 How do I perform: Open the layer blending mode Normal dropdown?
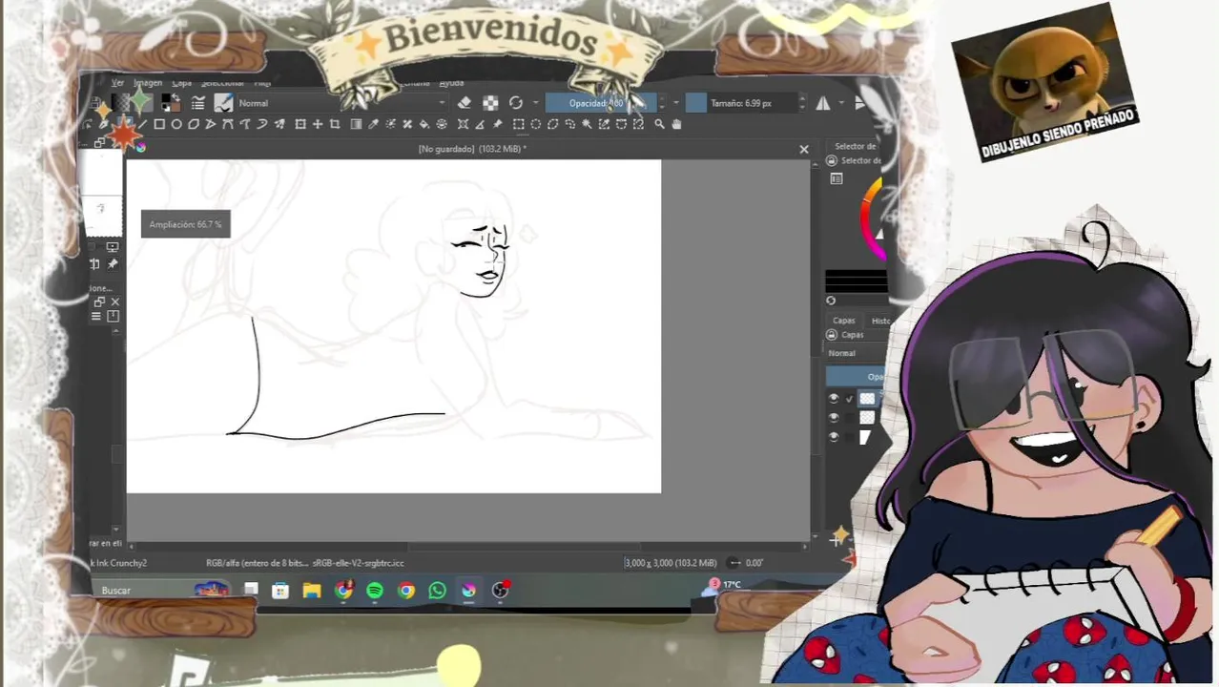(x=857, y=353)
